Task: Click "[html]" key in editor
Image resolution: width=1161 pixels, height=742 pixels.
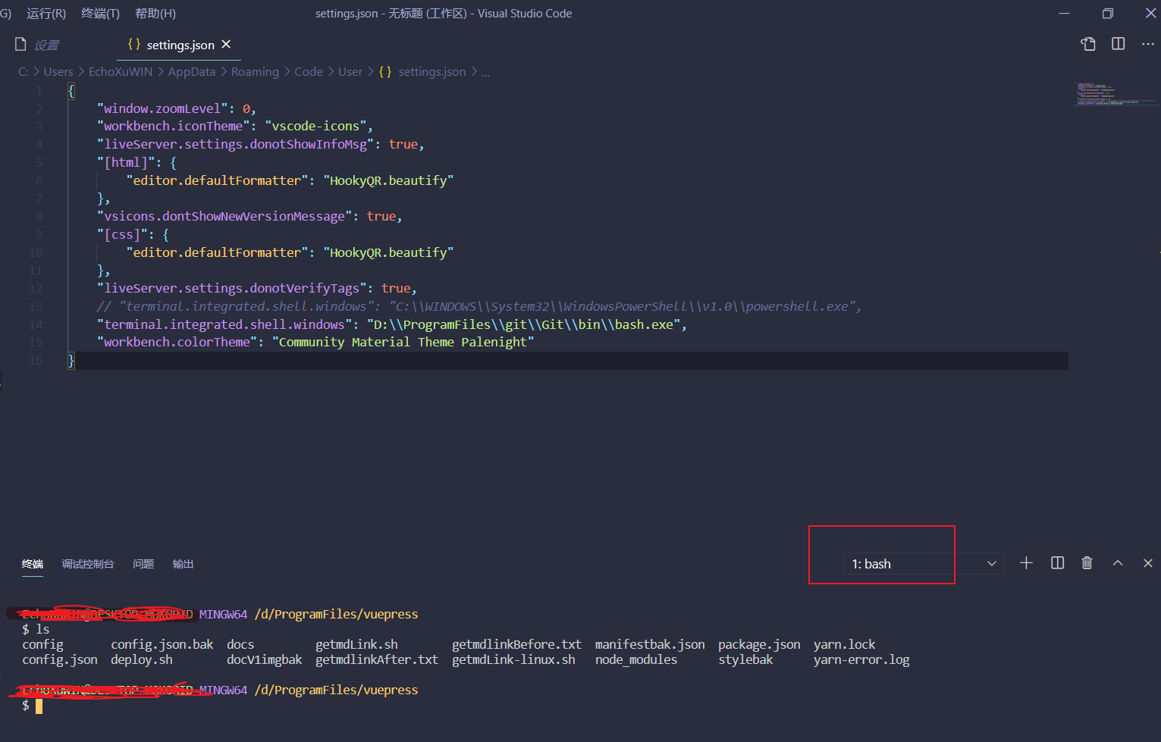Action: click(125, 163)
